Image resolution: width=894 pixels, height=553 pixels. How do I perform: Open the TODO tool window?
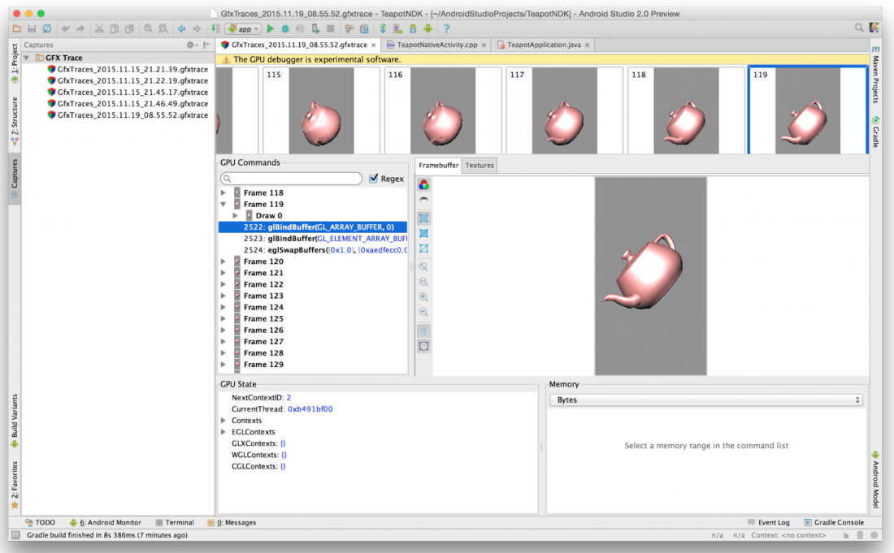tap(41, 522)
